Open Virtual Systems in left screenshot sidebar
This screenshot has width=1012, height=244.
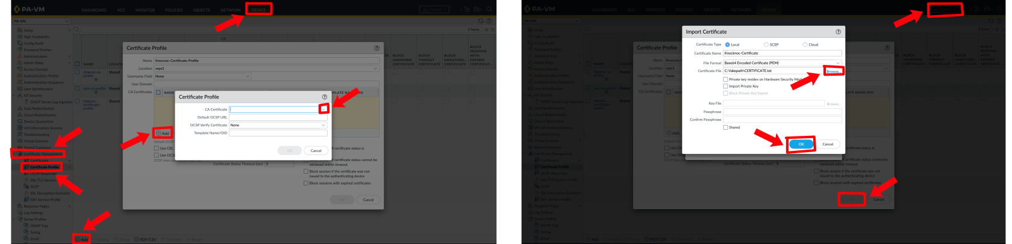click(x=36, y=141)
